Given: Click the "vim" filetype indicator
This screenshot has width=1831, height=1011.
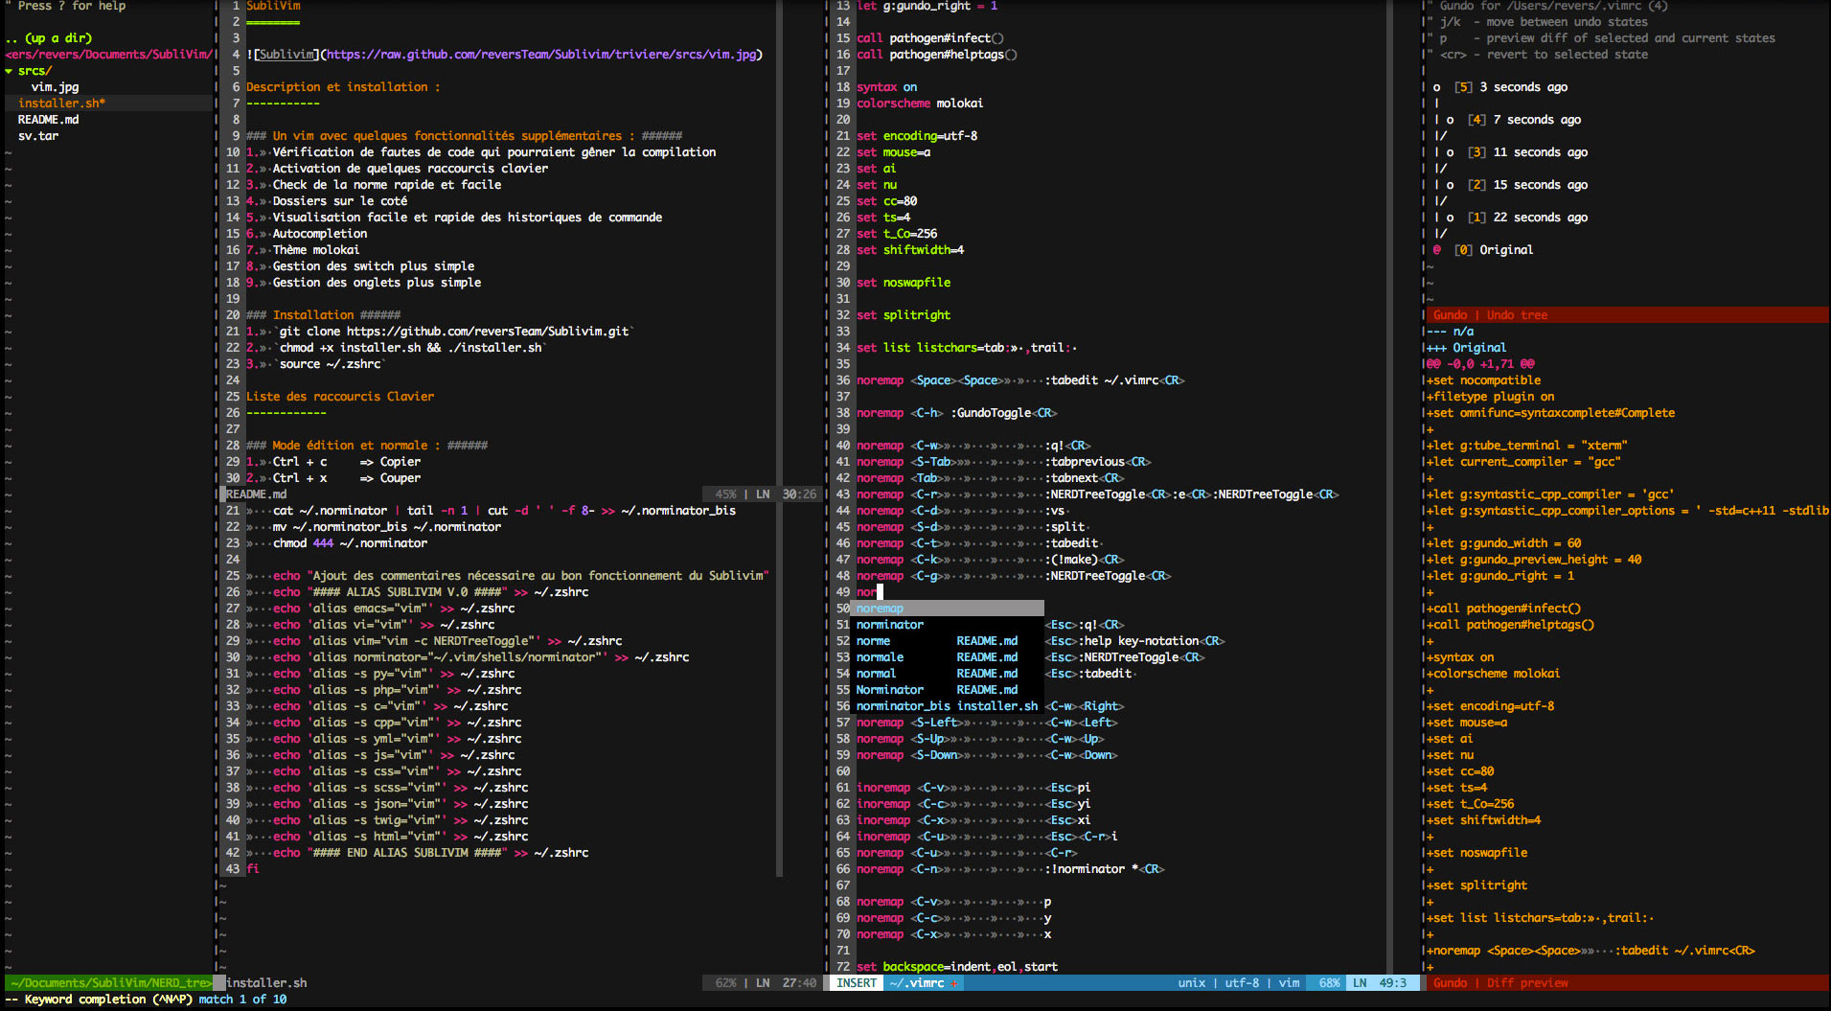Looking at the screenshot, I should (1290, 983).
